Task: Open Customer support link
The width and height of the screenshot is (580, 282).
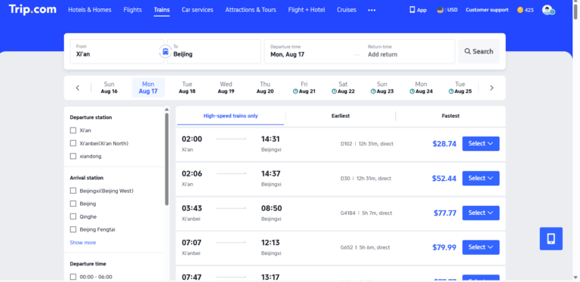Action: (487, 10)
